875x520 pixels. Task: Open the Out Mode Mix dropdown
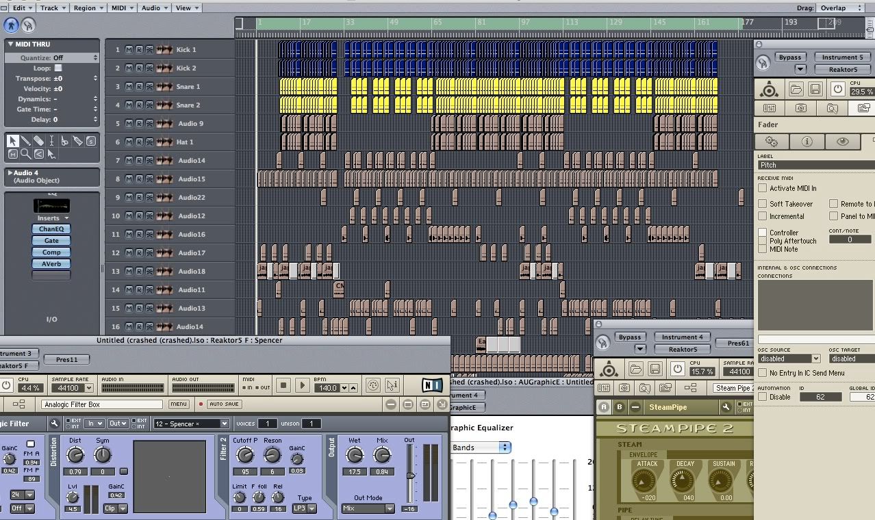pos(368,509)
